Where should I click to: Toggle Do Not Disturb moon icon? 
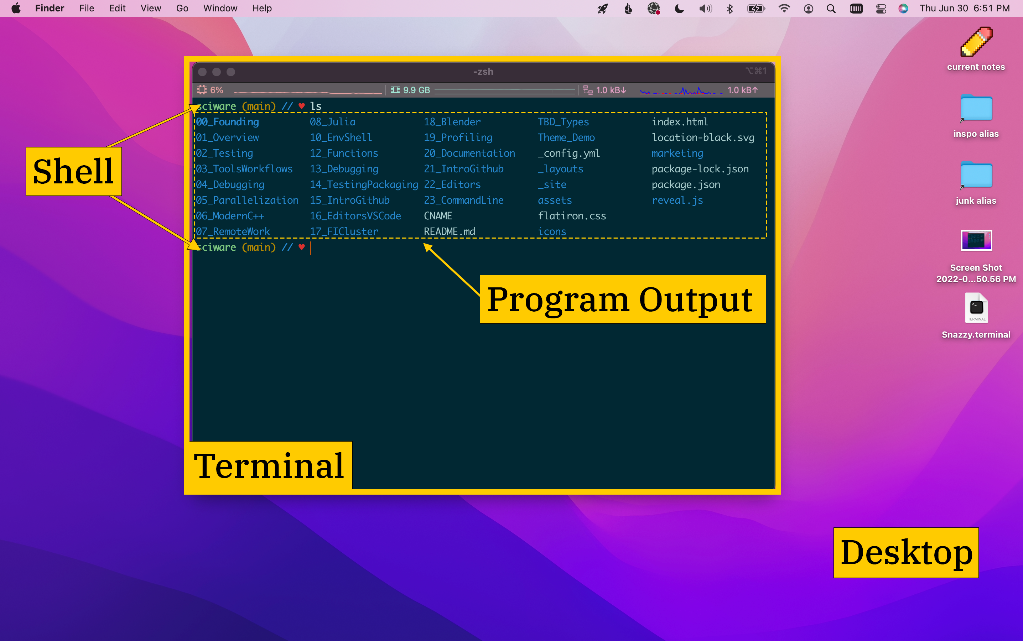(x=679, y=9)
